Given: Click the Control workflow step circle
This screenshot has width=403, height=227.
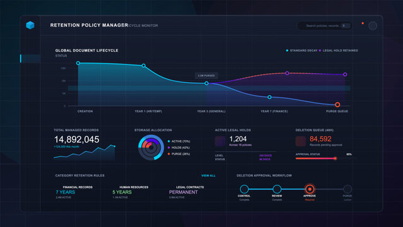Looking at the screenshot, I should (244, 189).
